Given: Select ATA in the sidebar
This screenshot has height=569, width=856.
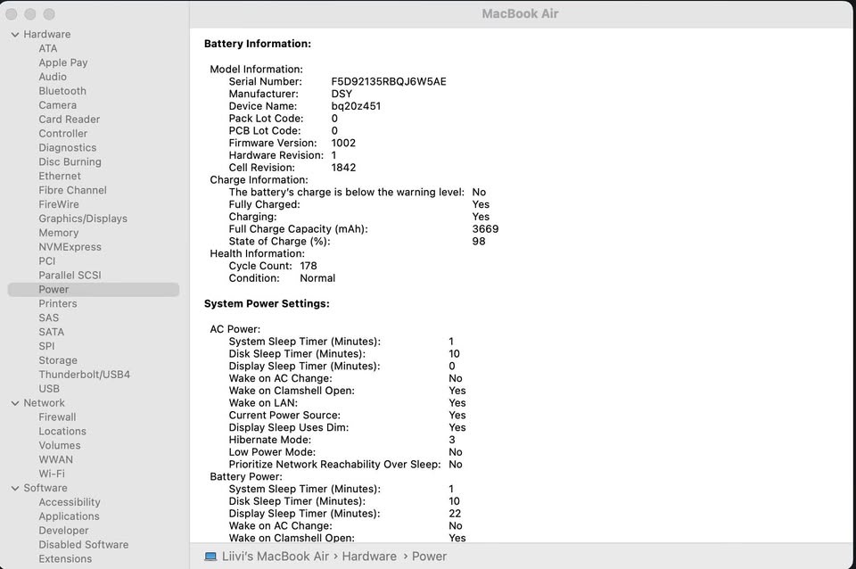Looking at the screenshot, I should click(48, 48).
